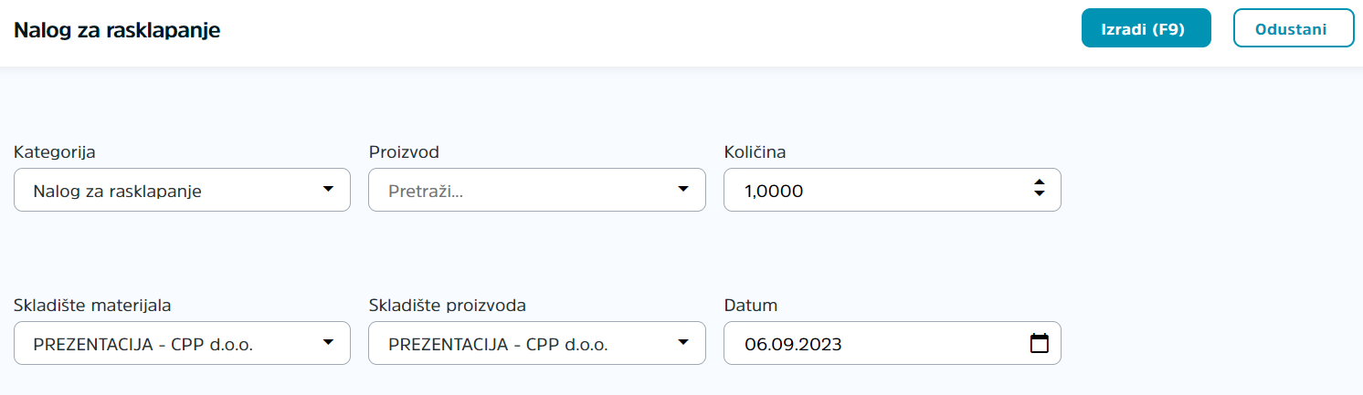1363x395 pixels.
Task: Expand the Kategorija dropdown arrow
Action: click(x=328, y=190)
